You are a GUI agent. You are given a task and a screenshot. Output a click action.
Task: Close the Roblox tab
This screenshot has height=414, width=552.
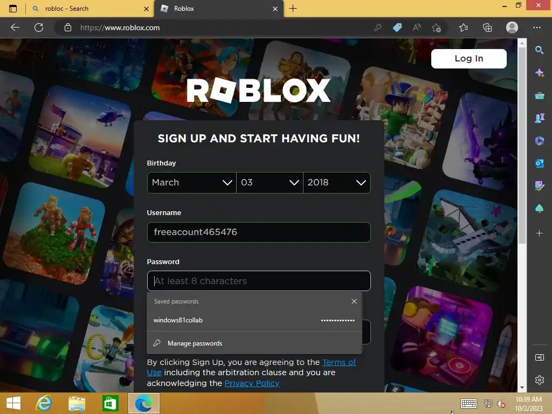[x=275, y=9]
